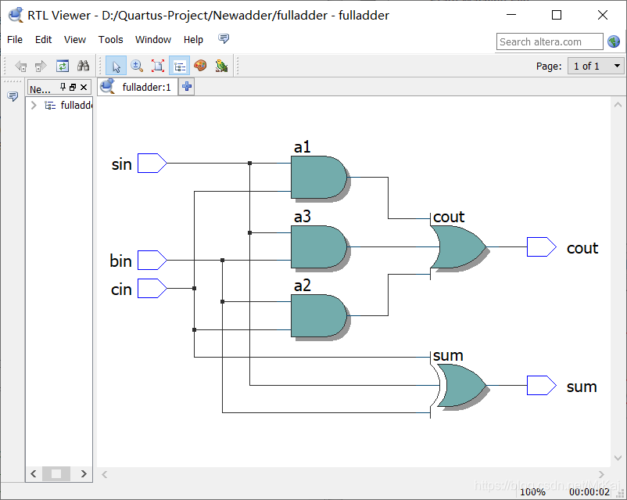This screenshot has width=627, height=500.
Task: Open the color palette settings icon
Action: (200, 65)
